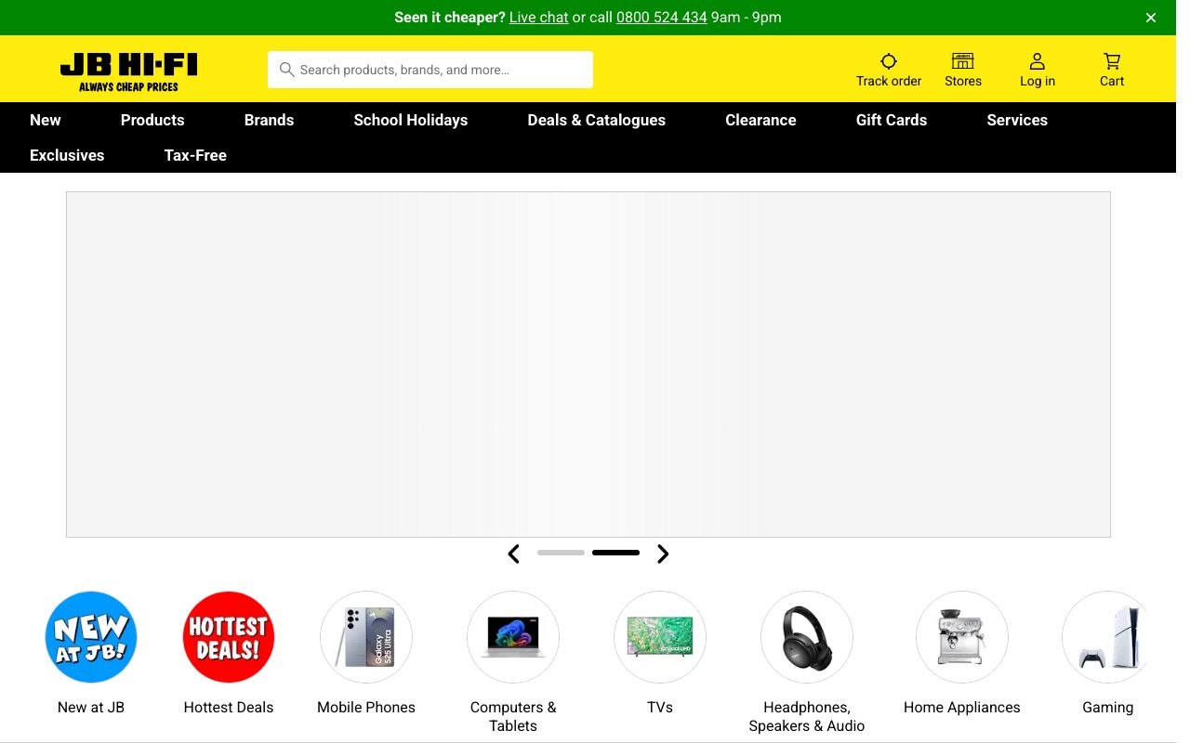Click the New at JB label
Screen dimensions: 1190x743
tap(91, 708)
